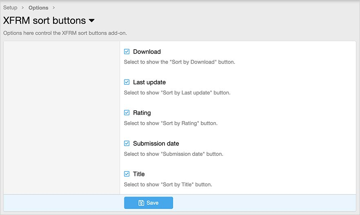This screenshot has height=215, width=360.
Task: Select the Rating label text
Action: (x=142, y=113)
